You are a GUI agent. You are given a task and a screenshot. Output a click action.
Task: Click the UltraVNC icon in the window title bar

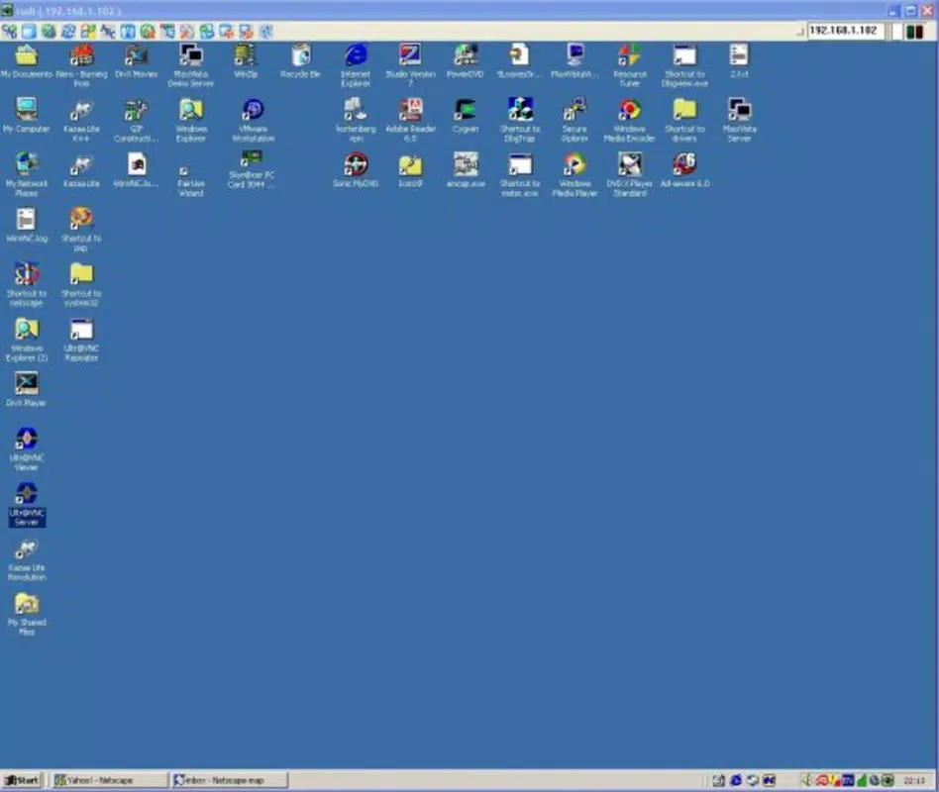[x=7, y=10]
